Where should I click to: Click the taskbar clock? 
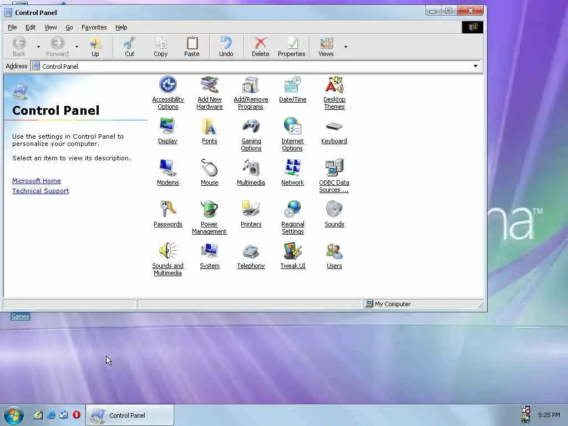549,415
